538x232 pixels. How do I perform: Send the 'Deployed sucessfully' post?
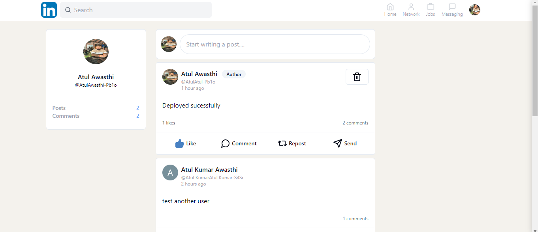[345, 143]
